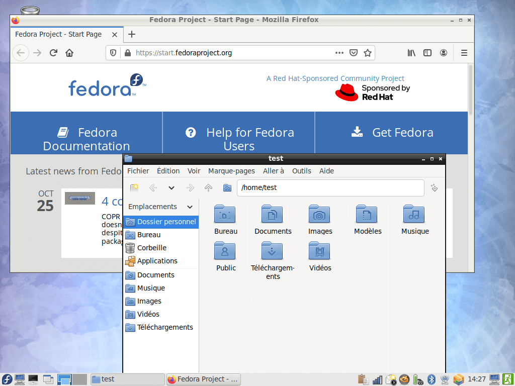The image size is (515, 386).
Task: Click the home folder toolbar icon
Action: [x=227, y=188]
